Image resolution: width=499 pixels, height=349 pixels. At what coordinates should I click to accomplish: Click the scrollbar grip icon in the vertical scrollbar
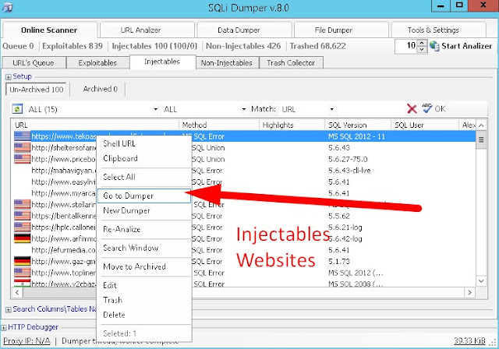(481, 139)
